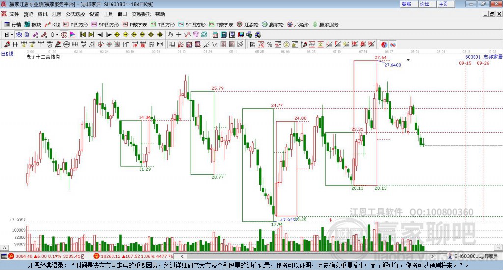Click the horizontal scrollbar right arrow
Image resolution: width=503 pixels, height=270 pixels.
click(x=432, y=256)
